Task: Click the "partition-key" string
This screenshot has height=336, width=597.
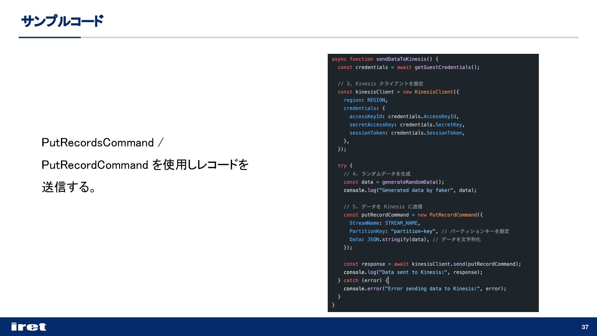Action: point(413,231)
